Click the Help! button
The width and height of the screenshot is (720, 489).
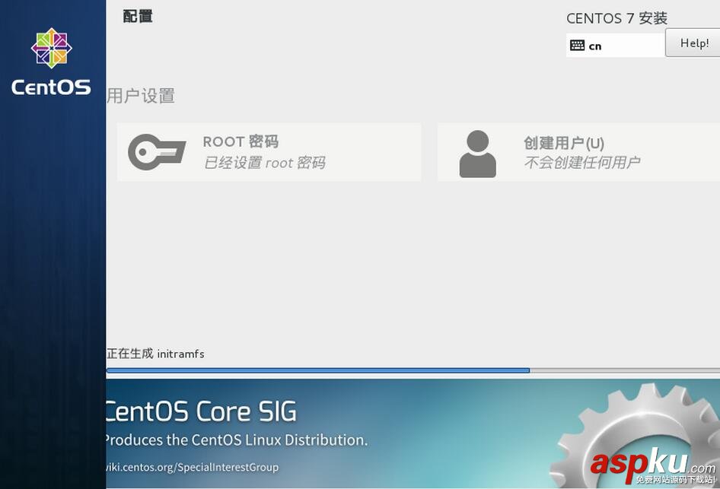coord(693,43)
